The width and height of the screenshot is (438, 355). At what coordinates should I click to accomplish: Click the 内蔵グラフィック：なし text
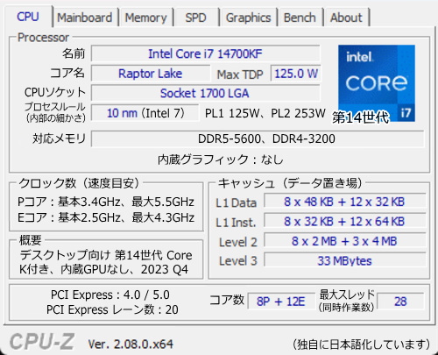(221, 160)
